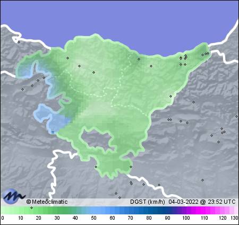Click the Meteoclimatic wave logo
The width and height of the screenshot is (239, 225).
point(14,196)
